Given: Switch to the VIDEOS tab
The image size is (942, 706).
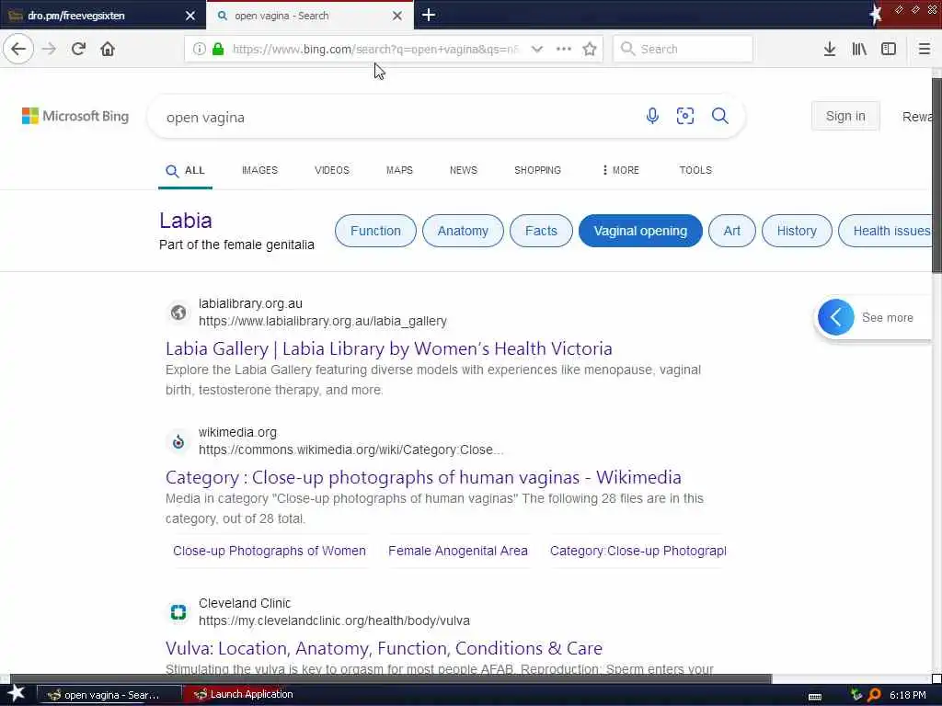Looking at the screenshot, I should (331, 170).
